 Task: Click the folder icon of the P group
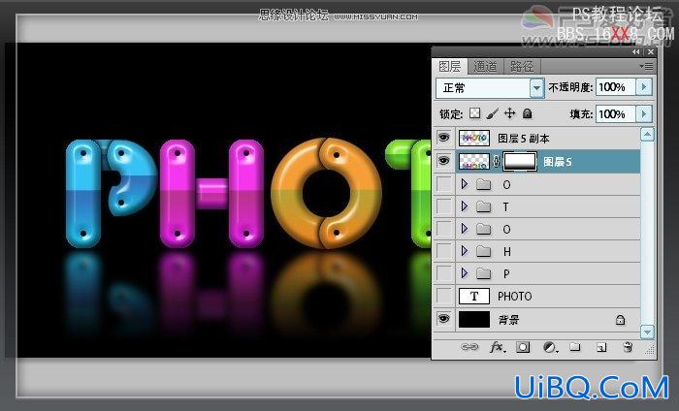click(x=483, y=273)
